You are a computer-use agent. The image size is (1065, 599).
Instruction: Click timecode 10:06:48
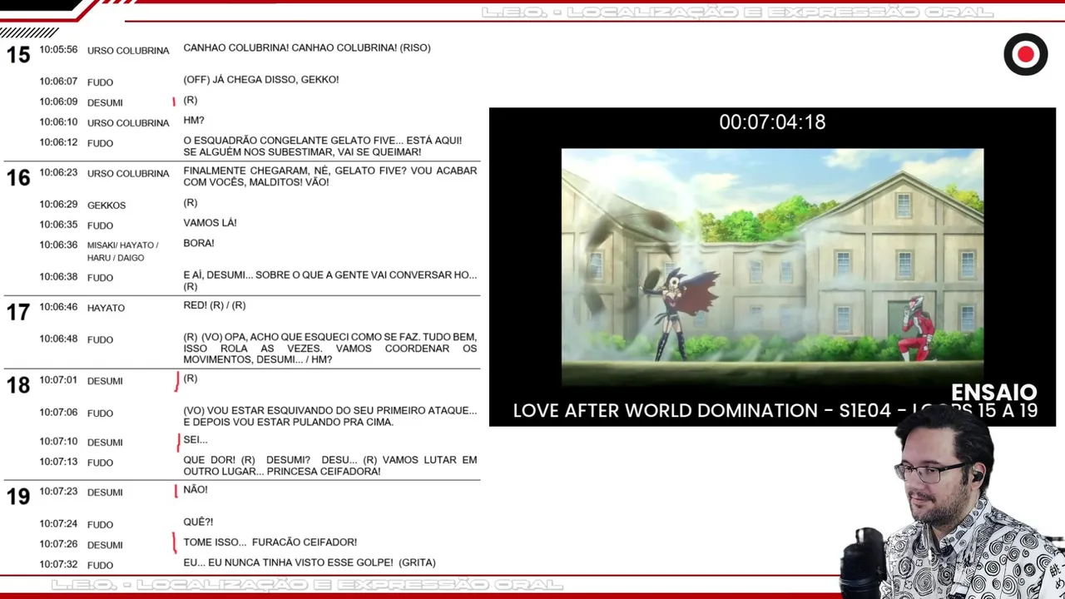(x=58, y=339)
